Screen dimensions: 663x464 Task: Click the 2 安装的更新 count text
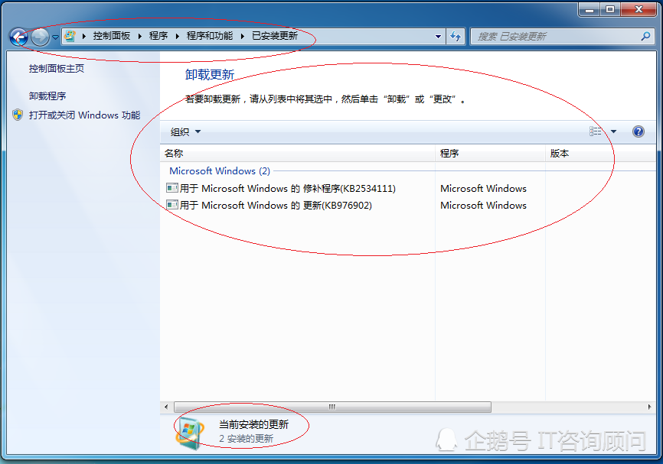point(246,439)
